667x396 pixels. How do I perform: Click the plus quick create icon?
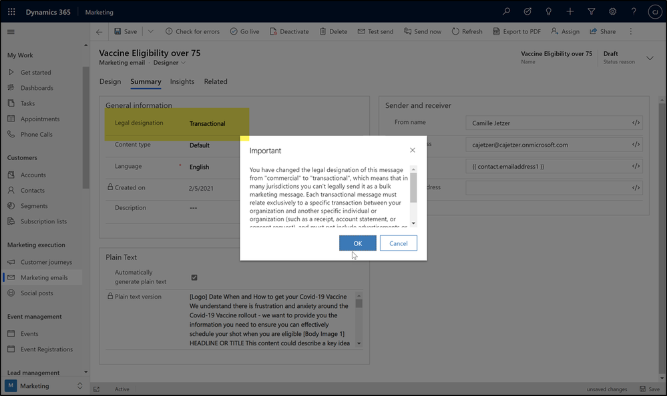[570, 11]
